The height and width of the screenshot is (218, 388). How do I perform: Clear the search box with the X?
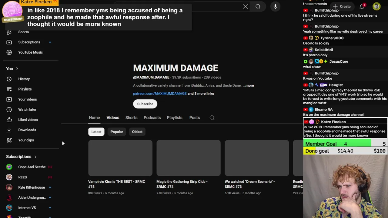pyautogui.click(x=246, y=6)
